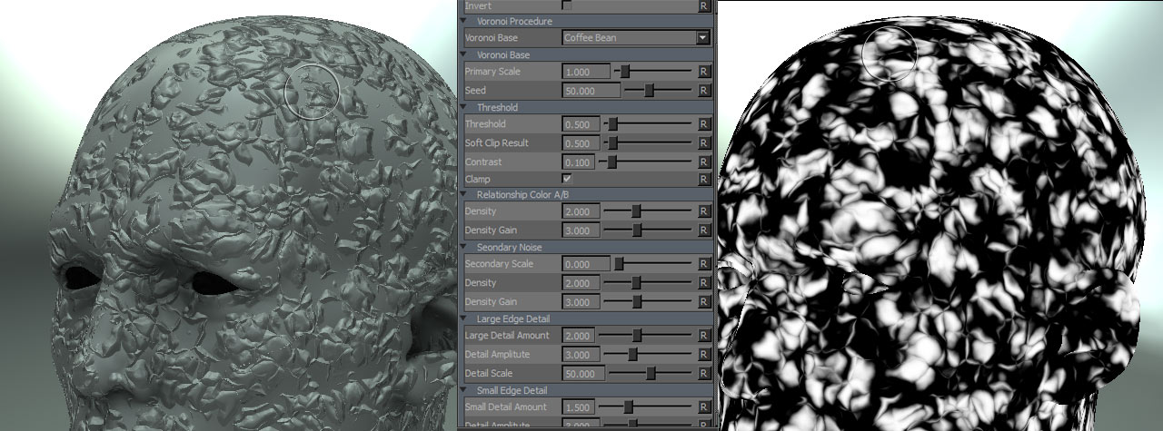The height and width of the screenshot is (431, 1163).
Task: Reset Small Detail Amount via R button
Action: tap(703, 407)
